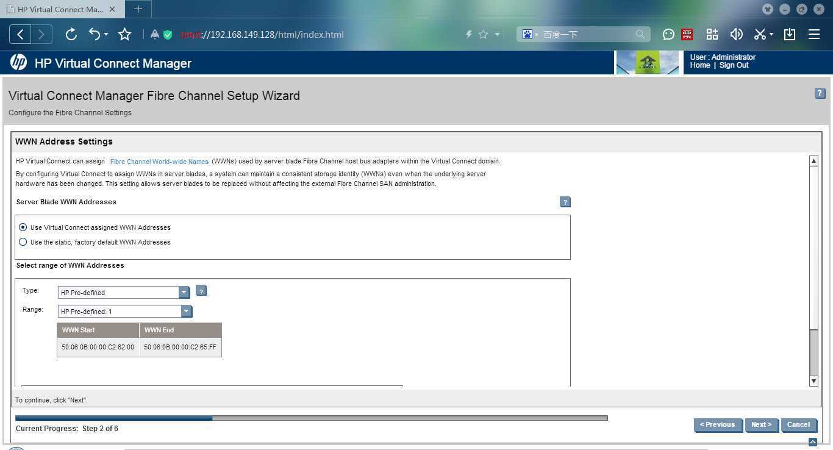Viewport: 833px width, 450px height.
Task: Go back with browser back arrow
Action: [20, 34]
